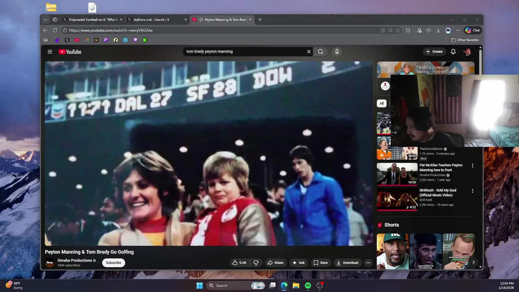Open the Ask AI button
519x292 pixels.
click(x=298, y=262)
